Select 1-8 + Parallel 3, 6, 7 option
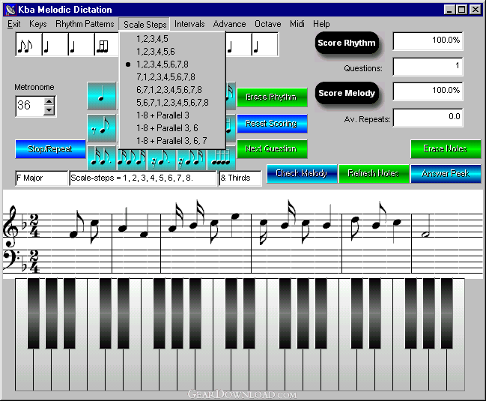Screen dimensions: 486x401 (x=171, y=141)
